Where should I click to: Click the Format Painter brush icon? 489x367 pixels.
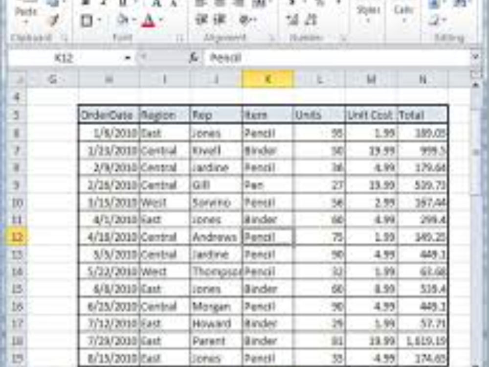pos(54,20)
